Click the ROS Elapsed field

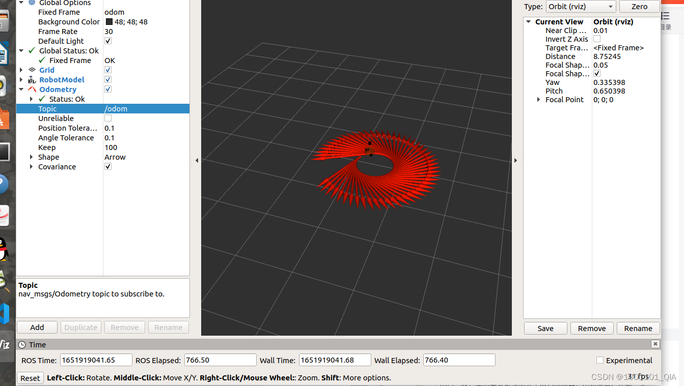pyautogui.click(x=220, y=360)
